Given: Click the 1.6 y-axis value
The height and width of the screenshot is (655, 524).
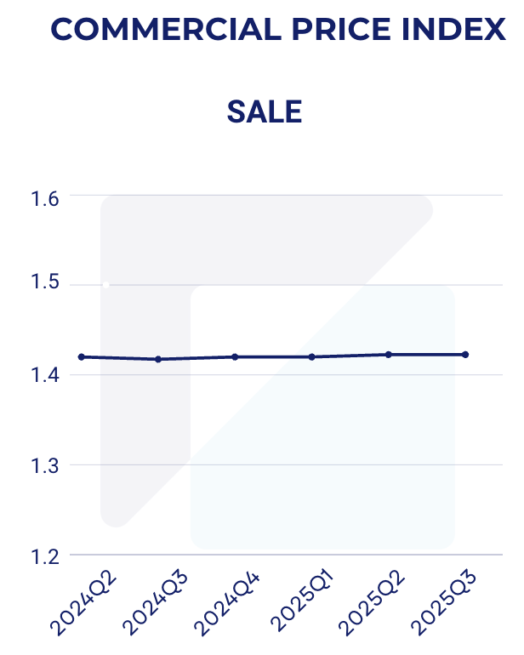Looking at the screenshot, I should [x=44, y=199].
